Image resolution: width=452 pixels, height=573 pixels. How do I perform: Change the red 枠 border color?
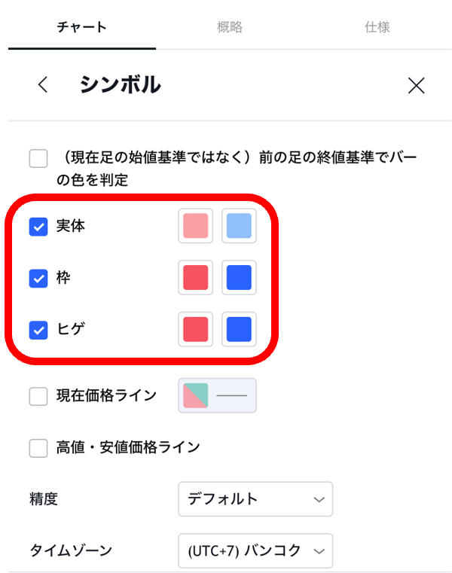(196, 278)
